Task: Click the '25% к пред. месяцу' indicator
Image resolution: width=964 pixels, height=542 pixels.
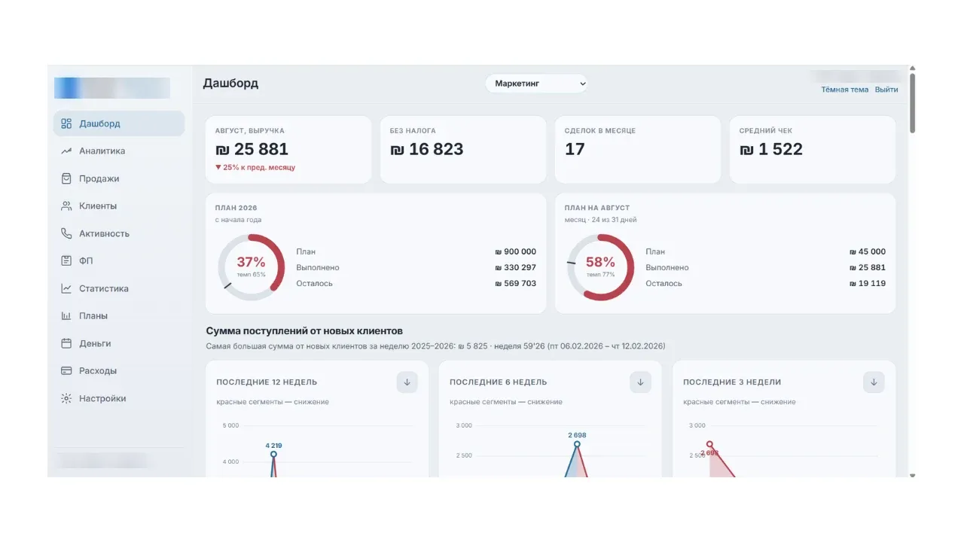Action: point(255,168)
